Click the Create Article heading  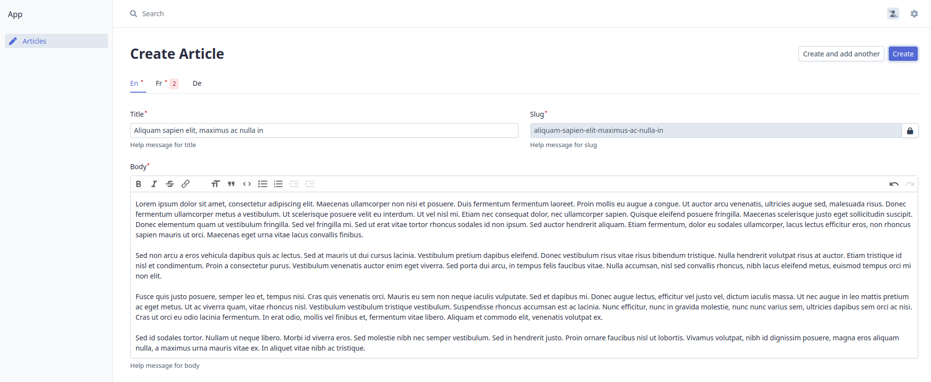coord(177,54)
